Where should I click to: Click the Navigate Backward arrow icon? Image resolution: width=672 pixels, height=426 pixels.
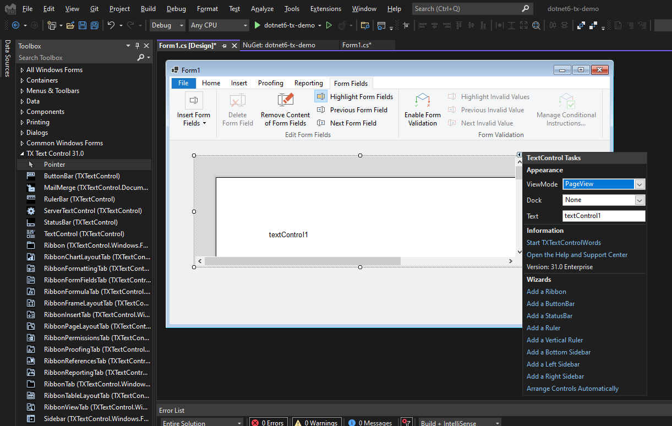coord(15,25)
